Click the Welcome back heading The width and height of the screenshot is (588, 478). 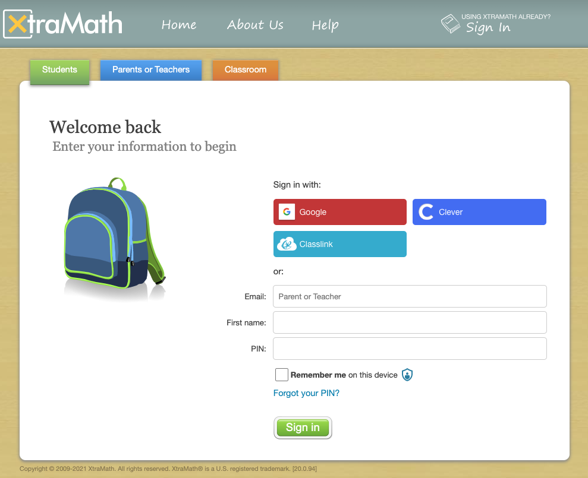105,127
